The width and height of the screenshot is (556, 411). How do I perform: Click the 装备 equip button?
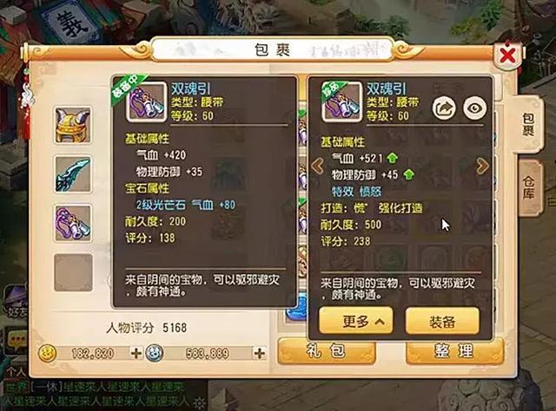442,321
